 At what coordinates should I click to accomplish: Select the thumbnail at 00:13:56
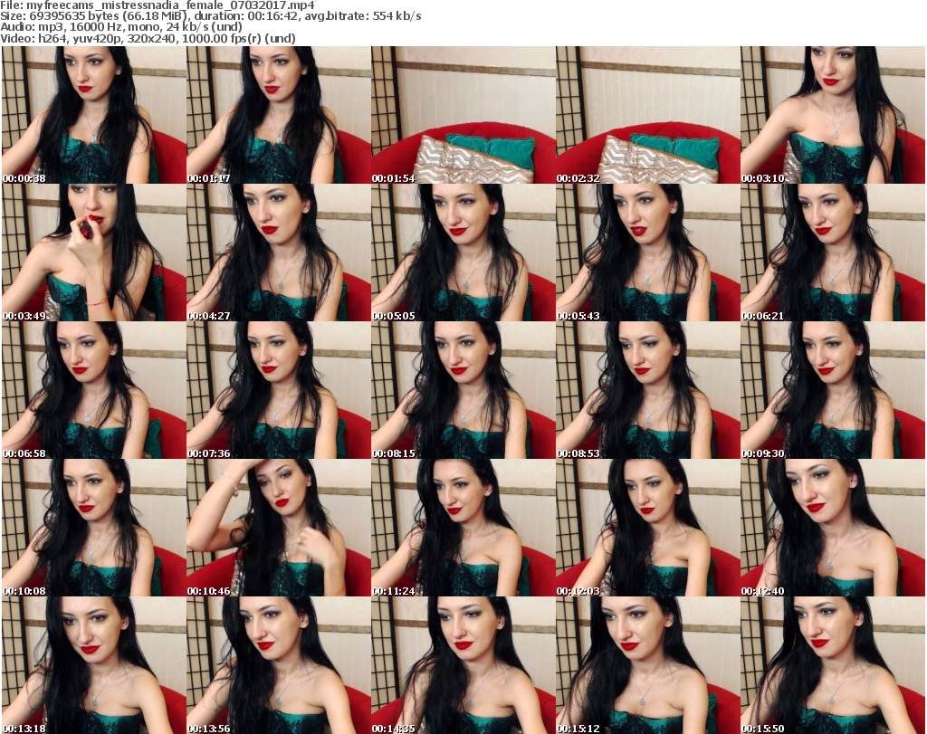[x=279, y=665]
